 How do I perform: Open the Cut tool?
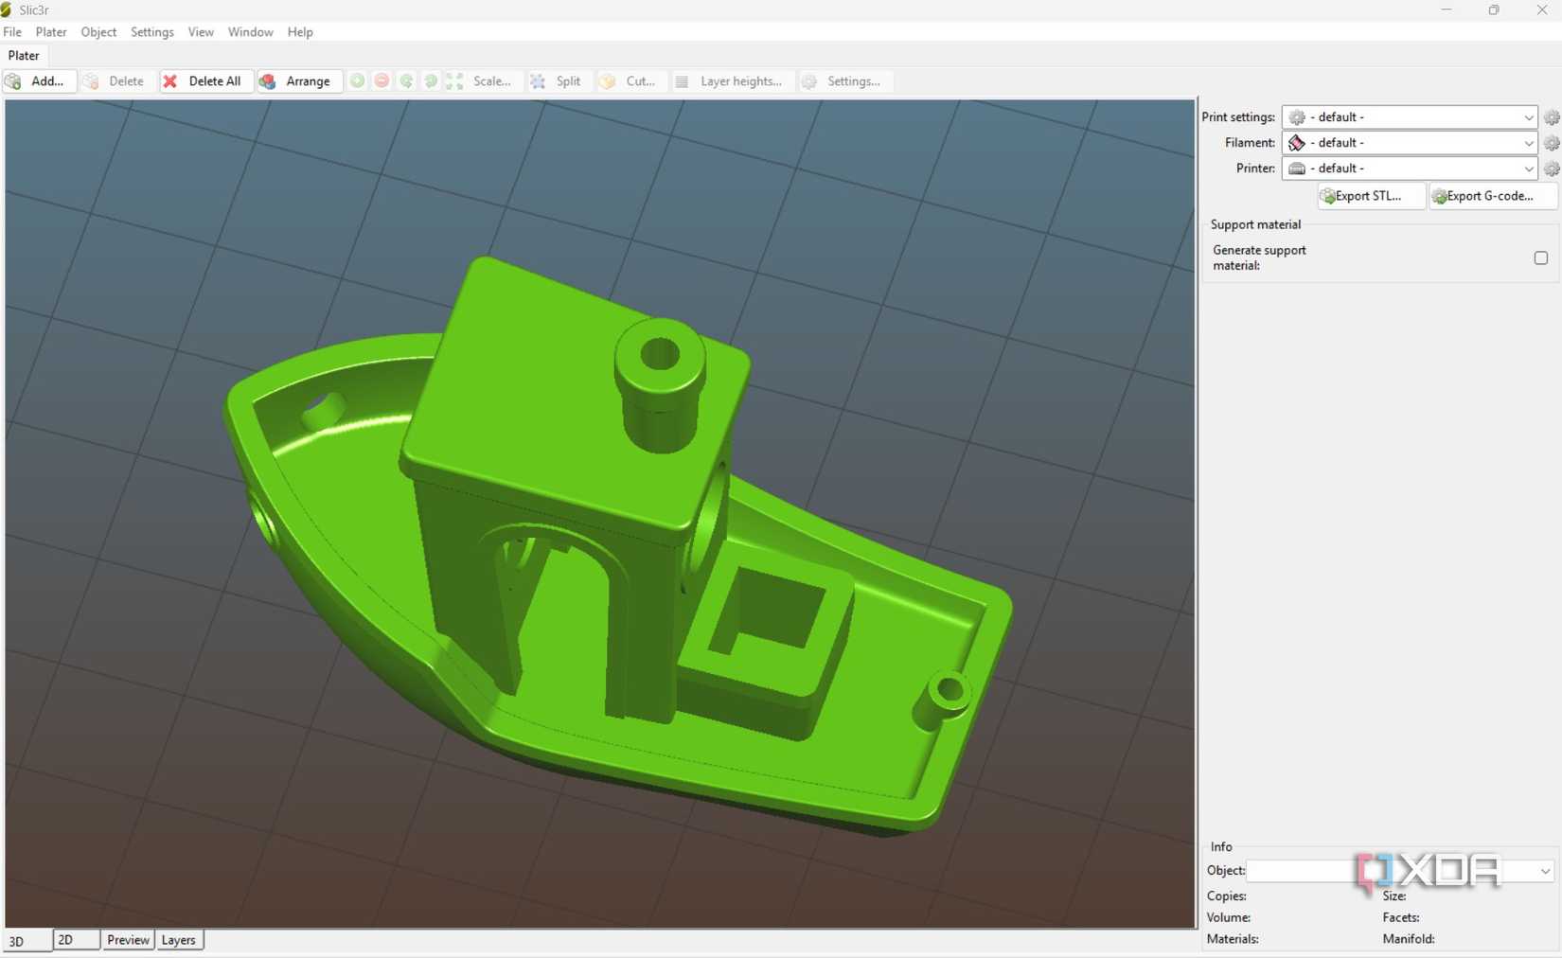point(630,80)
